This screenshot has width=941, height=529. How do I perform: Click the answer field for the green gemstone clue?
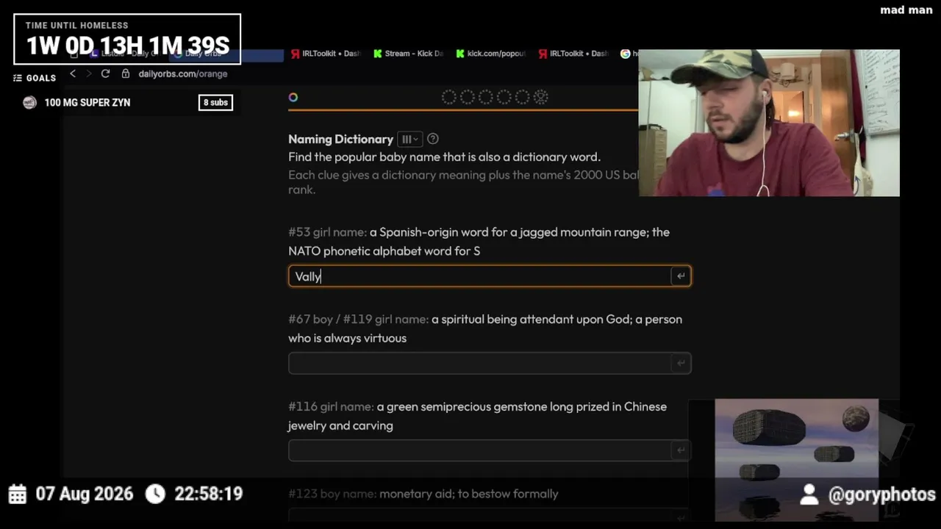(x=490, y=450)
